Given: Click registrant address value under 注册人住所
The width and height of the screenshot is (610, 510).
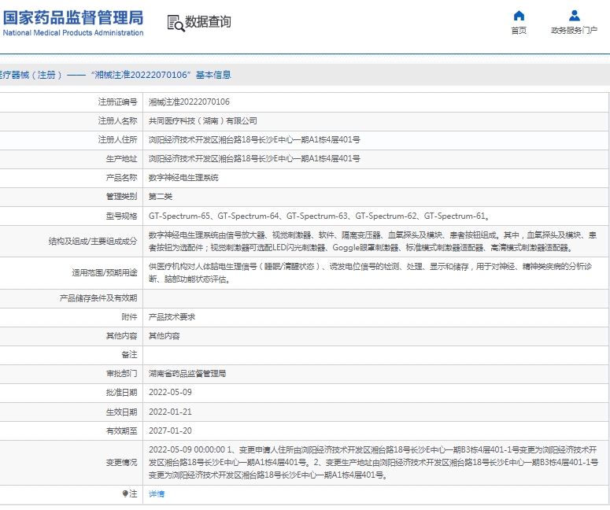Looking at the screenshot, I should point(254,139).
